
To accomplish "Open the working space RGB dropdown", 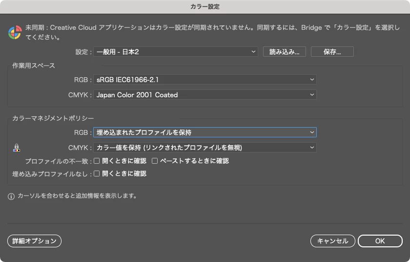I will point(205,80).
